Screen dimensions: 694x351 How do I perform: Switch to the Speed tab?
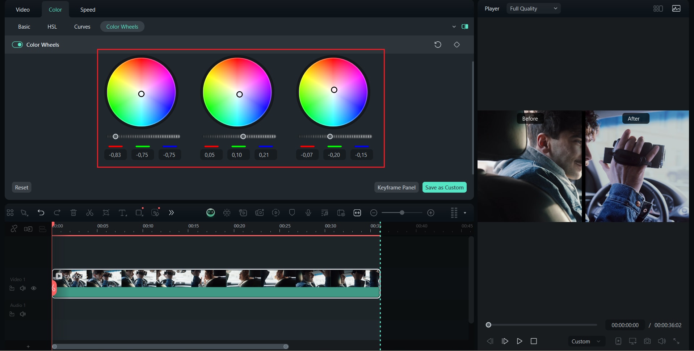point(87,9)
